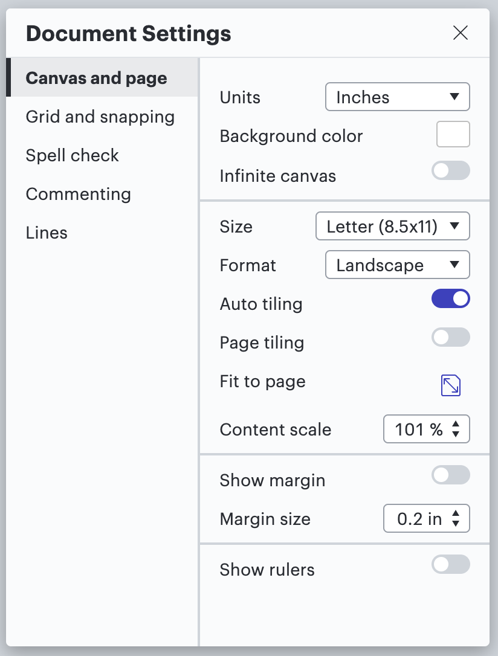Switch to Grid and snapping tab
Screen dimensions: 498x656
click(x=100, y=117)
